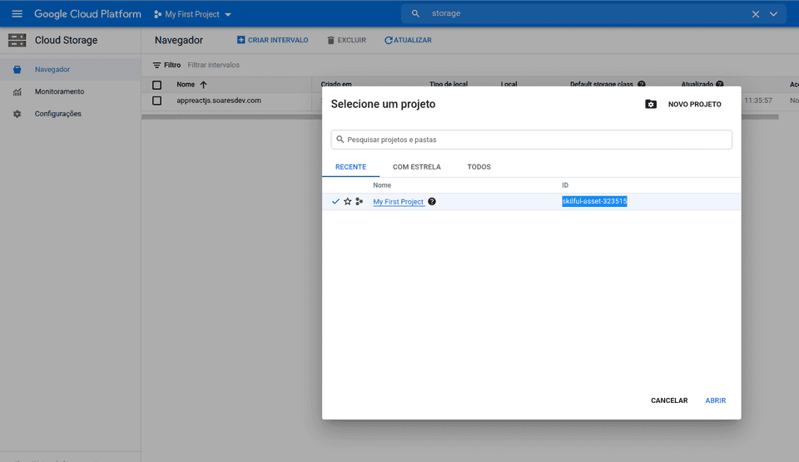Click the Cloud Storage product icon
This screenshot has width=799, height=462.
(17, 40)
